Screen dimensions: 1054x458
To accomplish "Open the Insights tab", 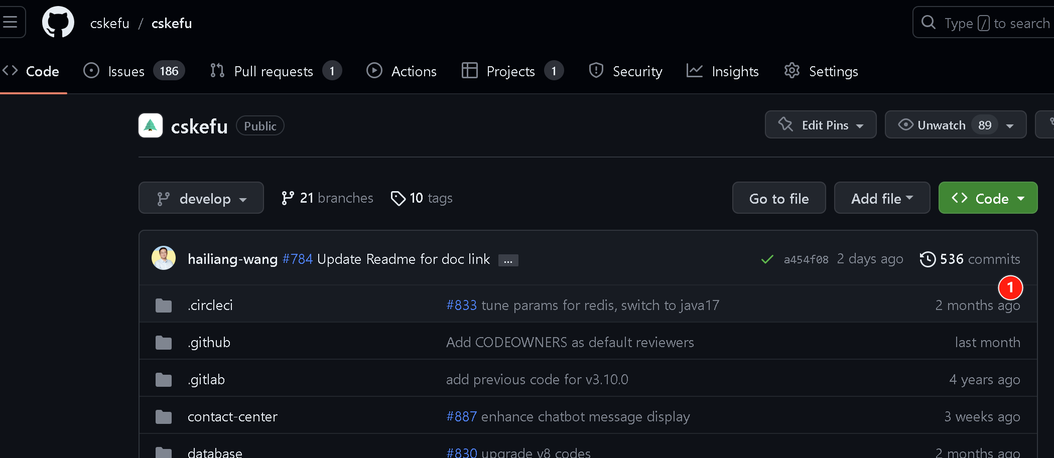I will coord(723,71).
